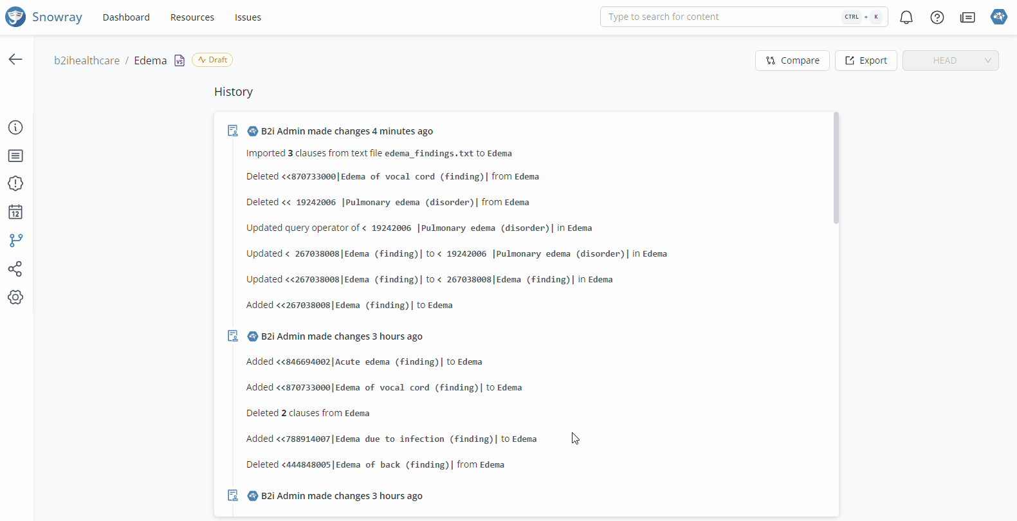
Task: Open the share dependencies sidebar icon
Action: tap(15, 269)
